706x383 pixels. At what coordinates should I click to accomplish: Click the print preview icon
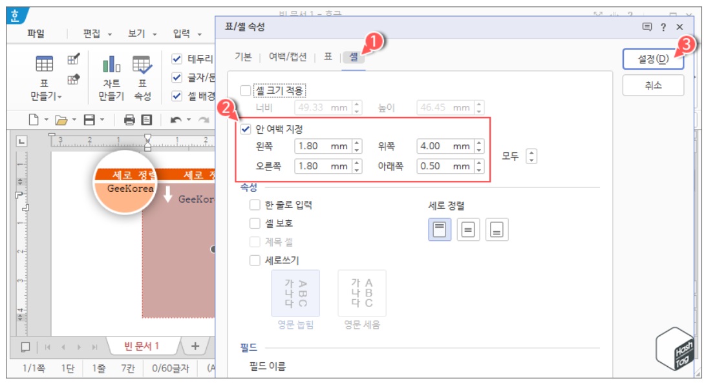tap(146, 119)
